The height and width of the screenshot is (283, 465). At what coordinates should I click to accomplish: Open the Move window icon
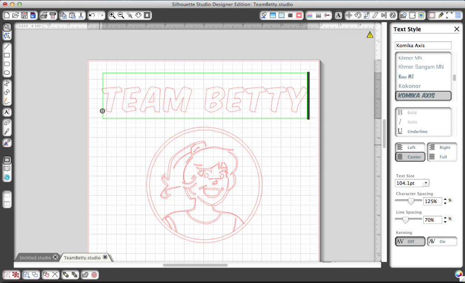pos(349,15)
